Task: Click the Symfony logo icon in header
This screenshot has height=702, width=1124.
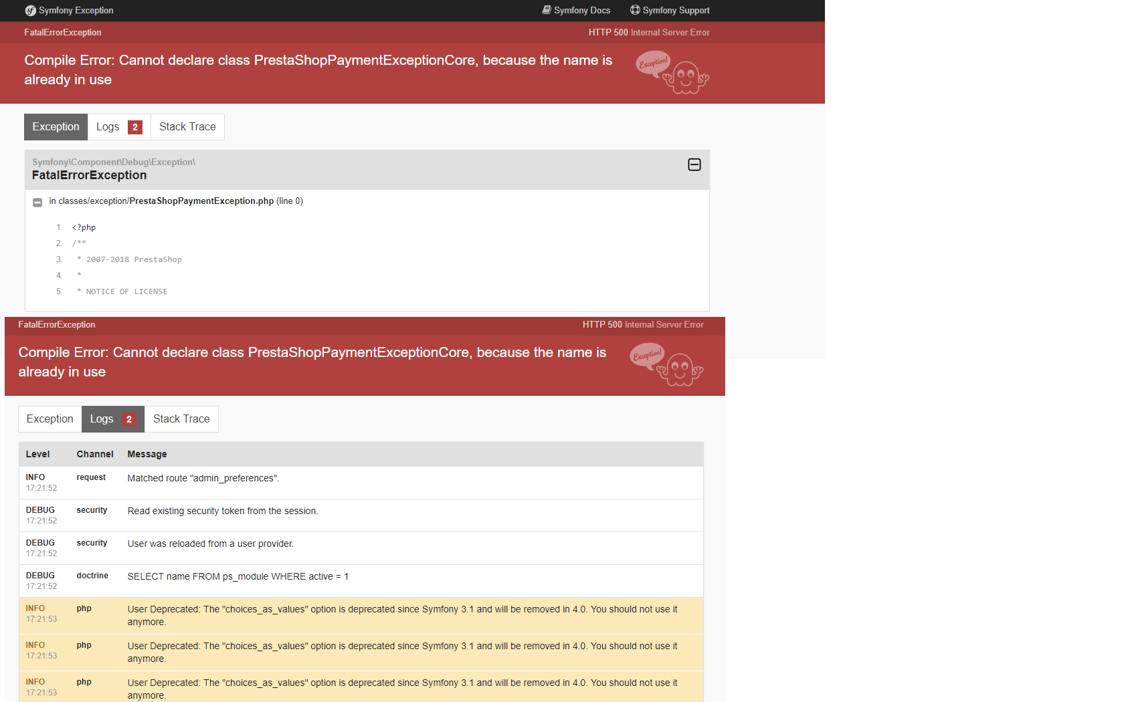Action: pyautogui.click(x=30, y=11)
